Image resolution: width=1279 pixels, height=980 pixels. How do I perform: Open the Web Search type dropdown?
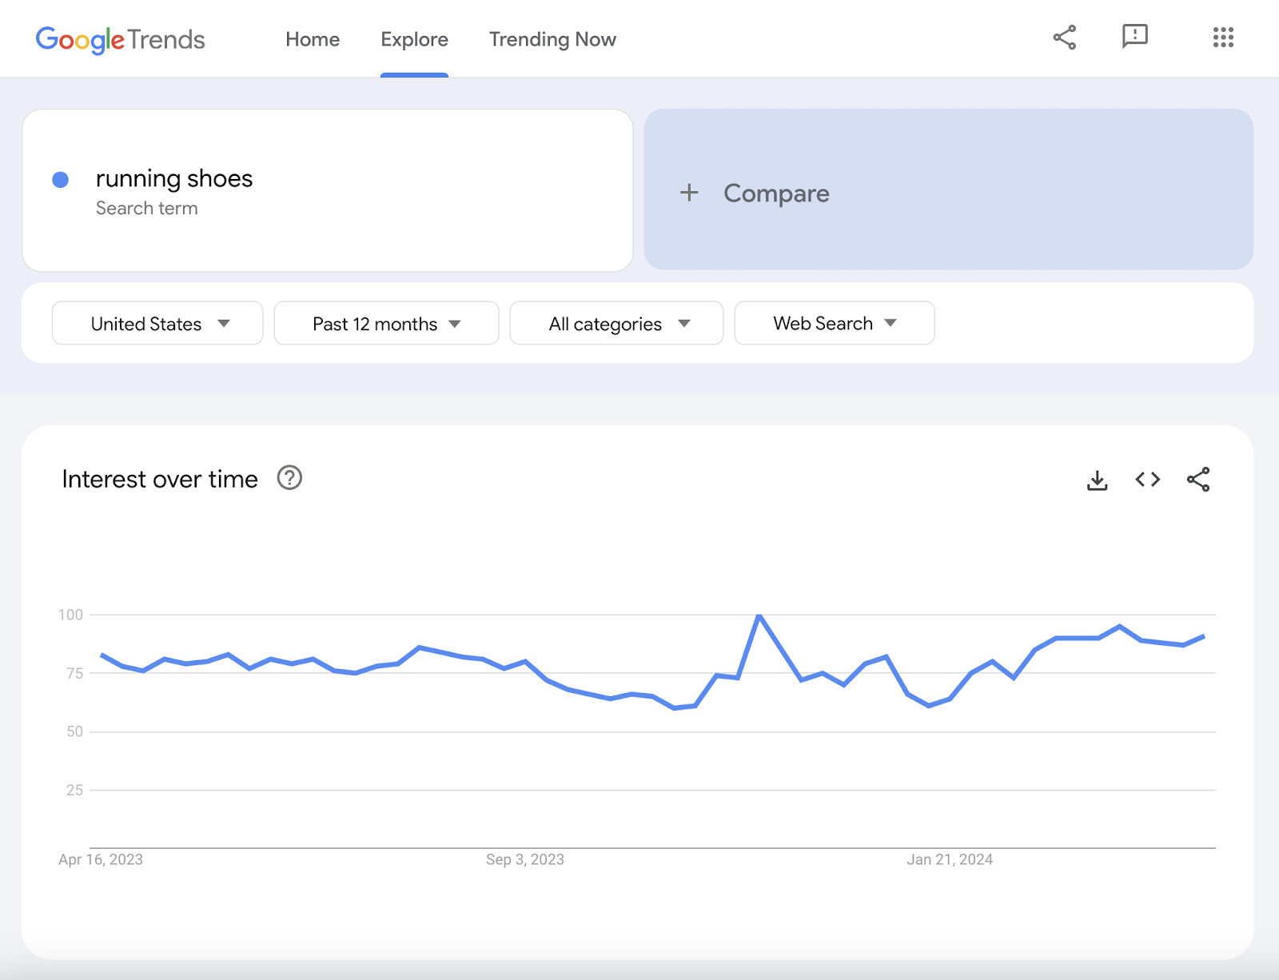834,324
